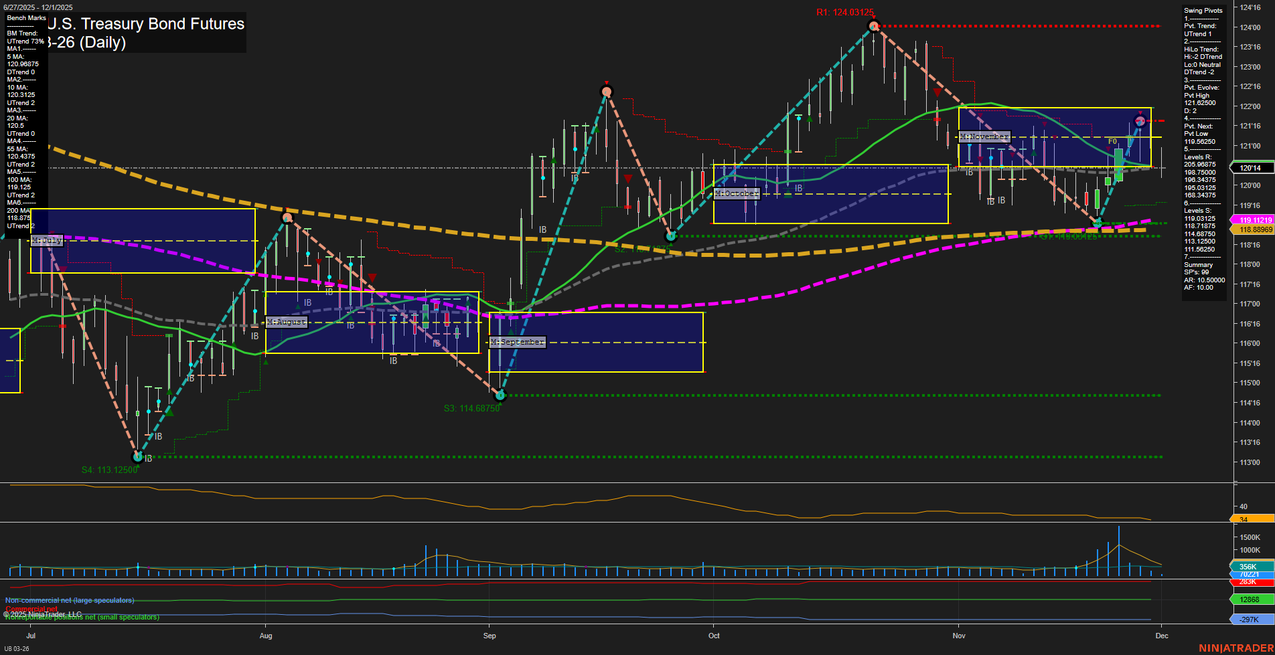Select the M:September session label
Screen dimensions: 1275x655
coord(518,342)
